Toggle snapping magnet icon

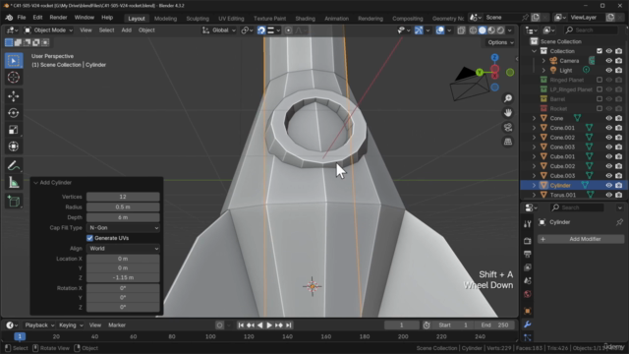coord(261,30)
